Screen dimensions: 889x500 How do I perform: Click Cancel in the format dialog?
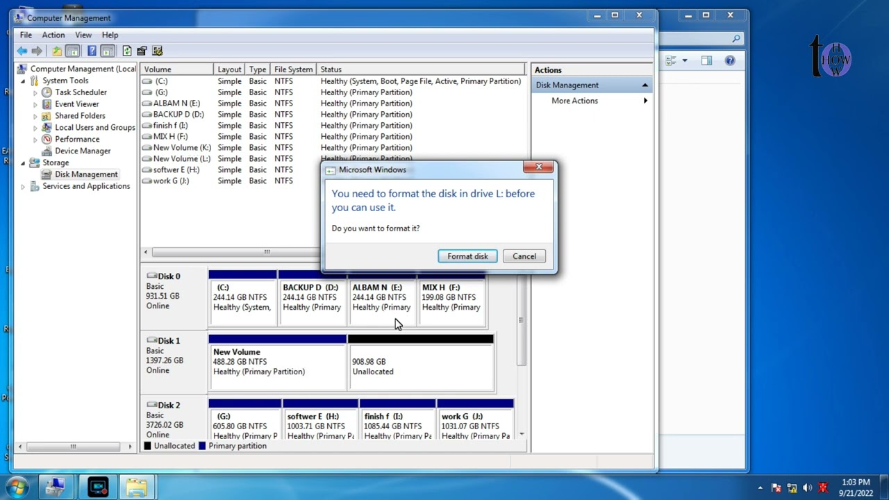(x=524, y=256)
